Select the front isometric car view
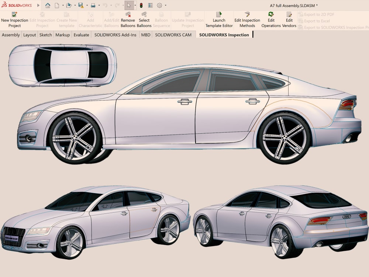The height and width of the screenshot is (277, 369). tap(95, 222)
